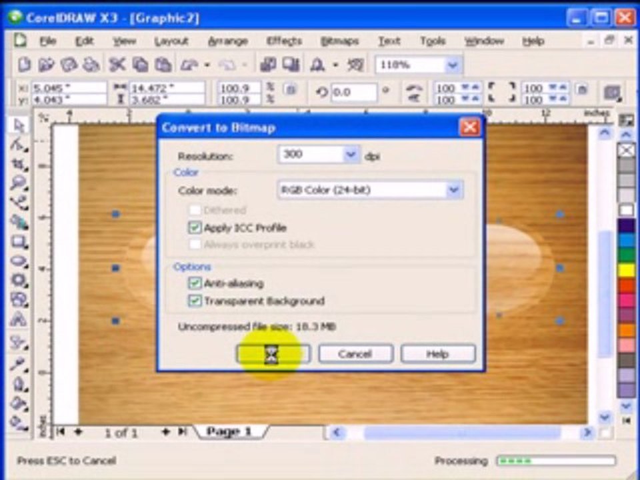Viewport: 640px width, 480px height.
Task: Click the vertical scrollbar thumb
Action: point(605,294)
